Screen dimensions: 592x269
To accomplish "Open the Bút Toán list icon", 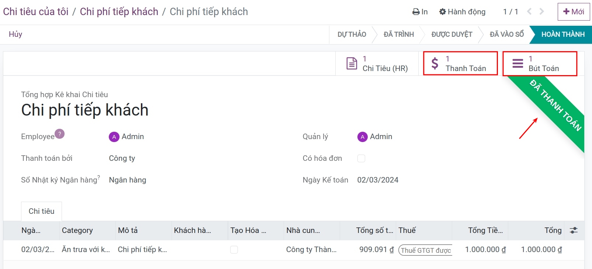I will [517, 63].
